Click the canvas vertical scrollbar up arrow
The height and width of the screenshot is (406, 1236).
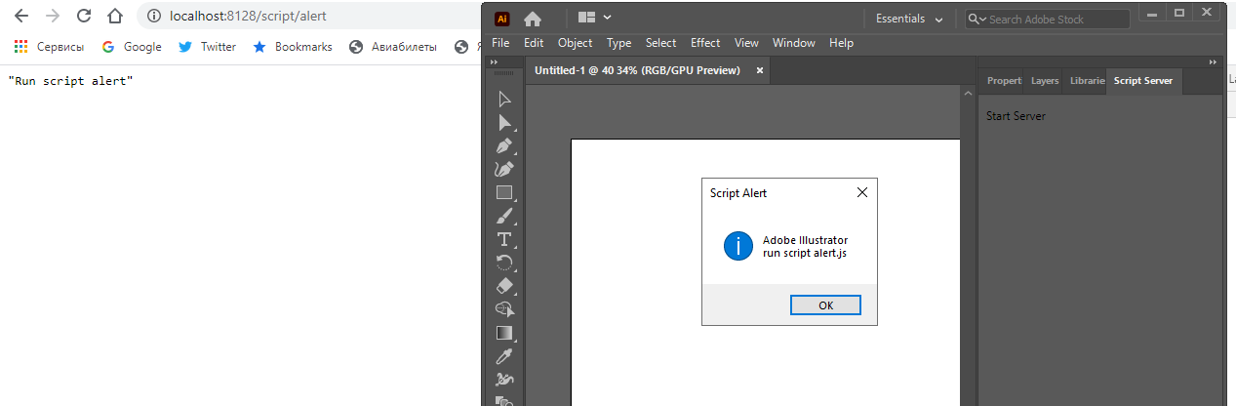pos(969,94)
